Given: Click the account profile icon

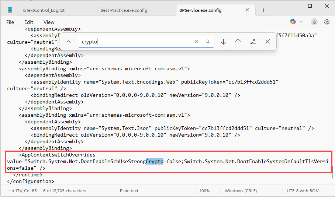Looking at the screenshot, I should tap(314, 22).
